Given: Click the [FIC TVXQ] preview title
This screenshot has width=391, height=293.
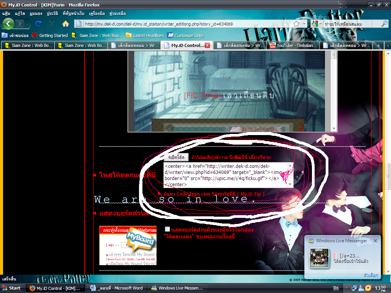Looking at the screenshot, I should click(x=202, y=95).
